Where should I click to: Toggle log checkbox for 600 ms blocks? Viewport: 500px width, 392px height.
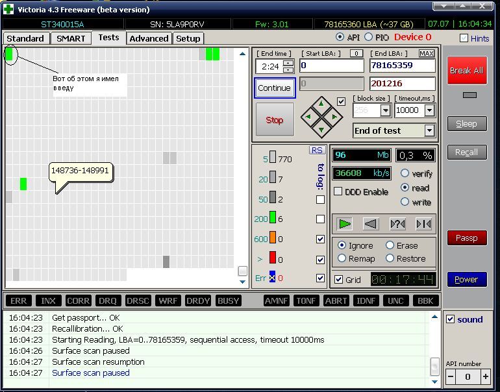point(320,239)
